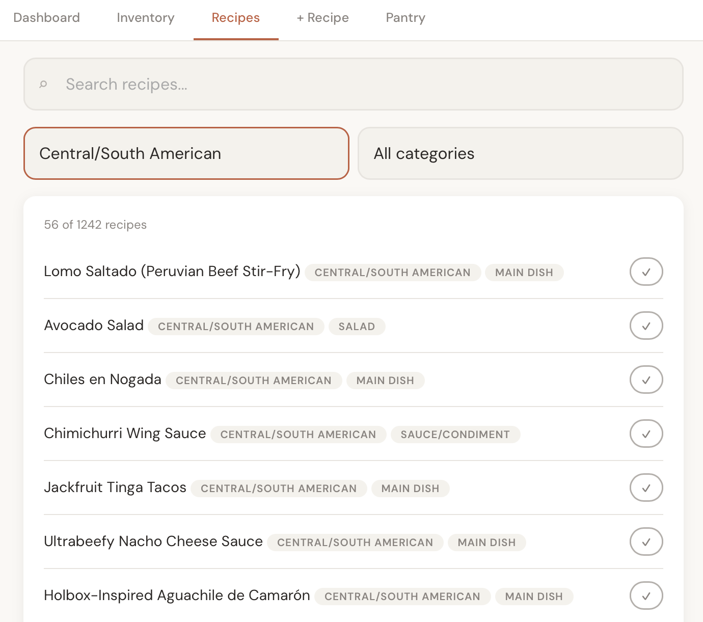Click Central/South American tag on Lomo Saltado

click(393, 273)
